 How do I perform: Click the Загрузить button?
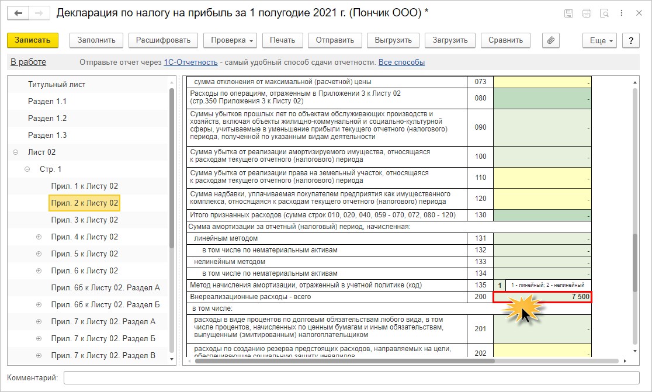coord(450,40)
